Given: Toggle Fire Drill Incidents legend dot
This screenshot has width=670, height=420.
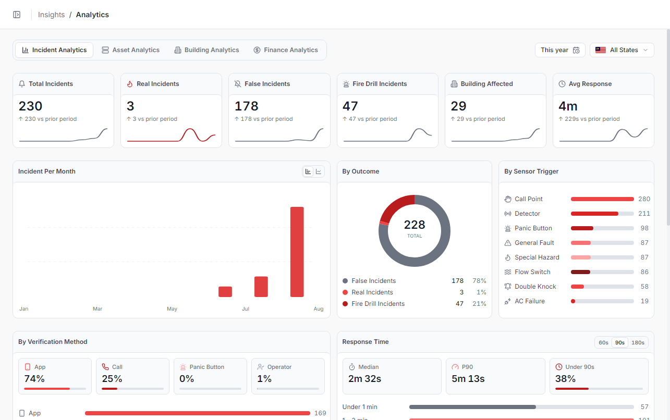Looking at the screenshot, I should [x=345, y=304].
